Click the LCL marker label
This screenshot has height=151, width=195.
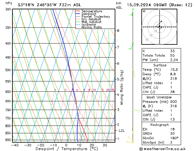pos(122,130)
